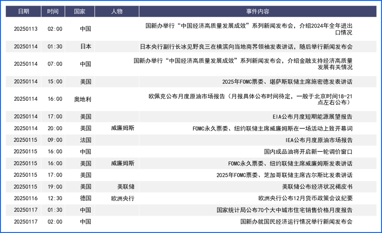Click the 日期 column header
The width and height of the screenshot is (382, 233).
pos(23,12)
